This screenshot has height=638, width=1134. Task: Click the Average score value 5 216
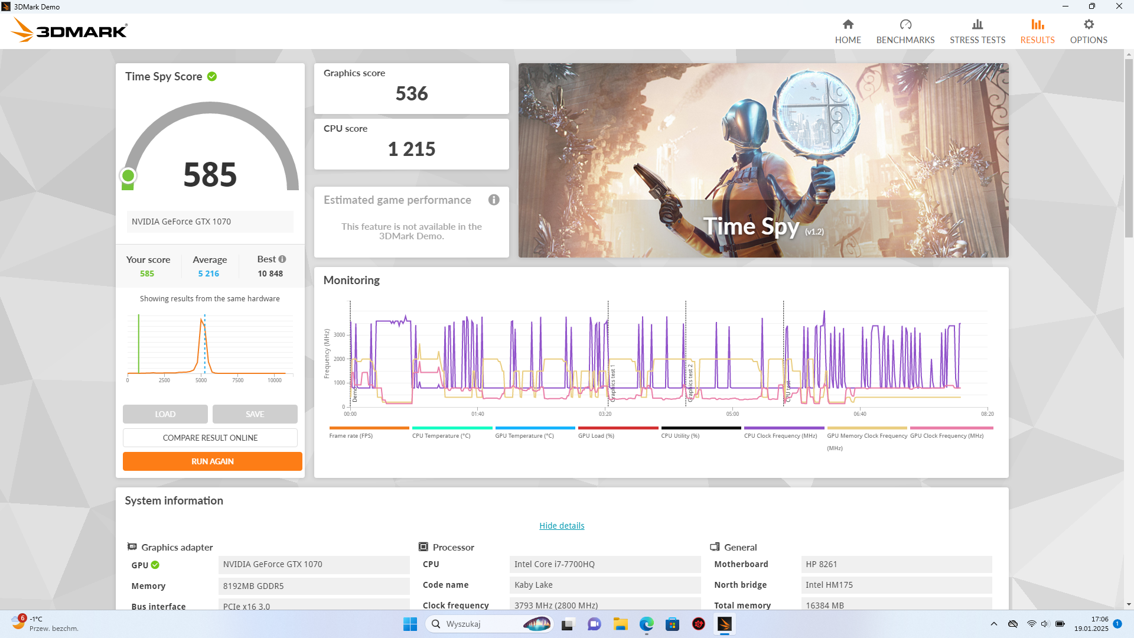click(x=208, y=274)
